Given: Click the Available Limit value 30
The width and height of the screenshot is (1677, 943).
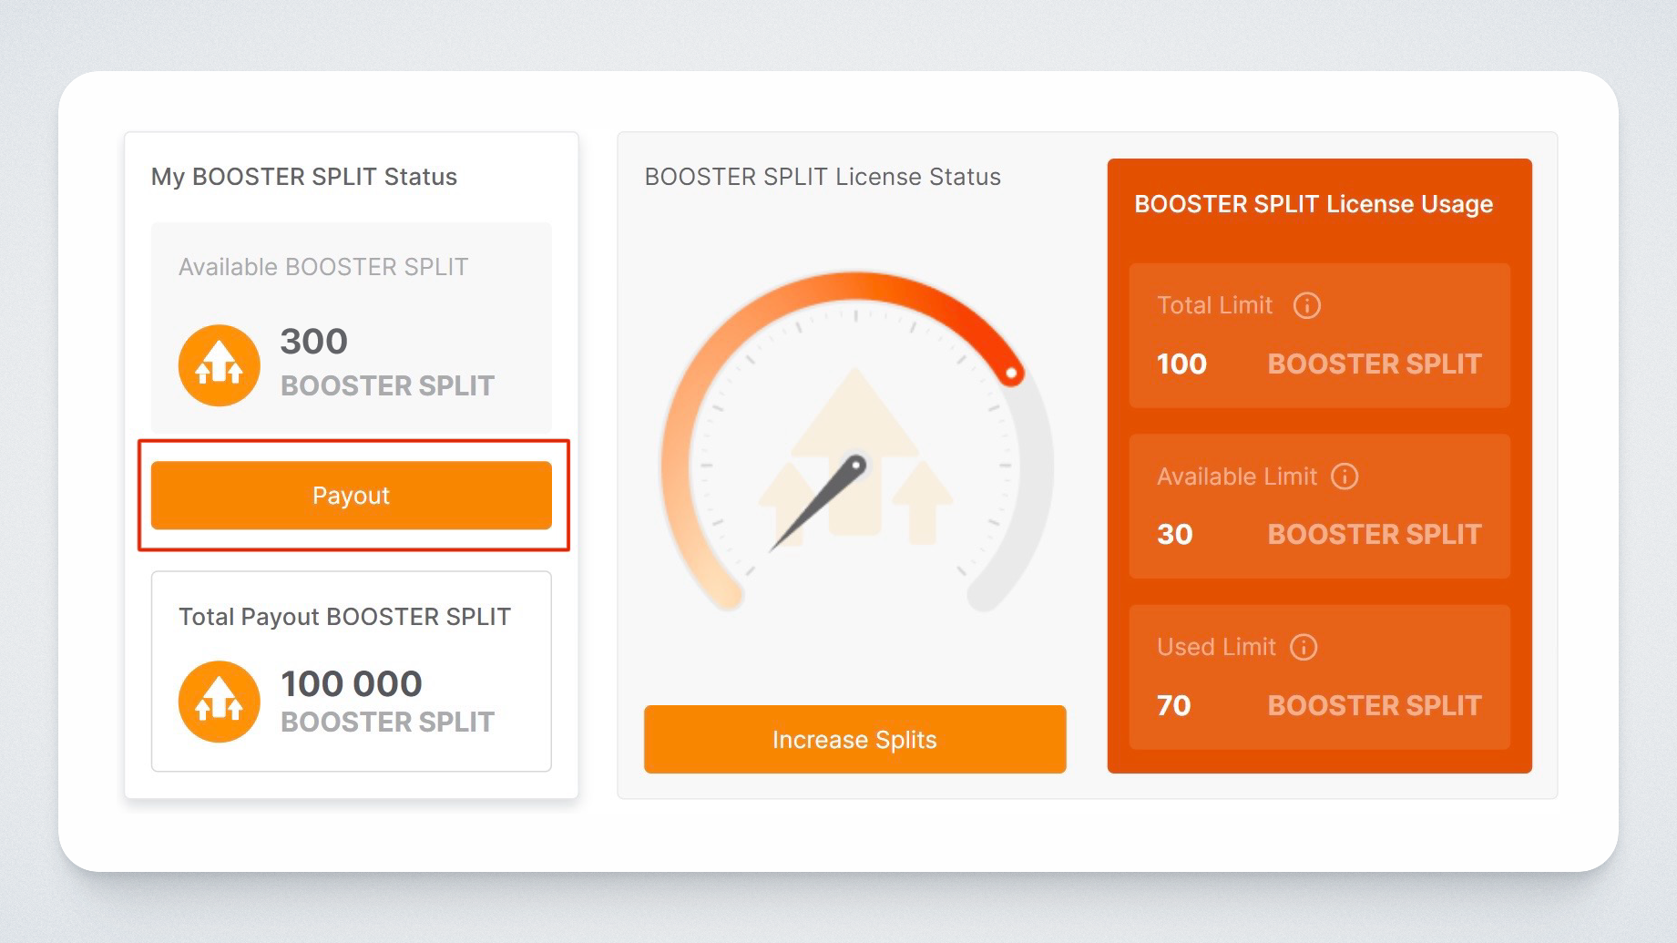Looking at the screenshot, I should click(x=1174, y=535).
